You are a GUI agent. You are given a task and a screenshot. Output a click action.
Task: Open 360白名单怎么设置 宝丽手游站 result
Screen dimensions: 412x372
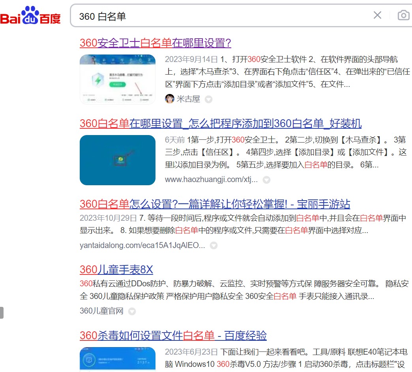point(215,204)
